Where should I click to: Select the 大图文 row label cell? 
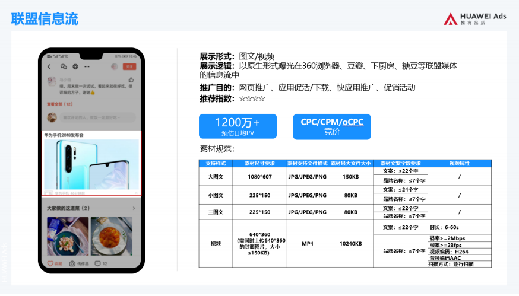216,177
